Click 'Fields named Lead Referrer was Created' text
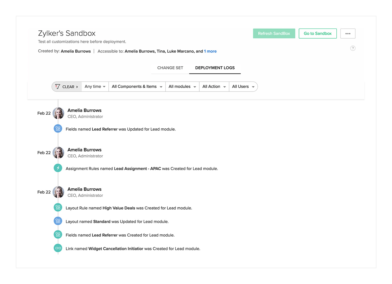392x284 pixels. [120, 235]
